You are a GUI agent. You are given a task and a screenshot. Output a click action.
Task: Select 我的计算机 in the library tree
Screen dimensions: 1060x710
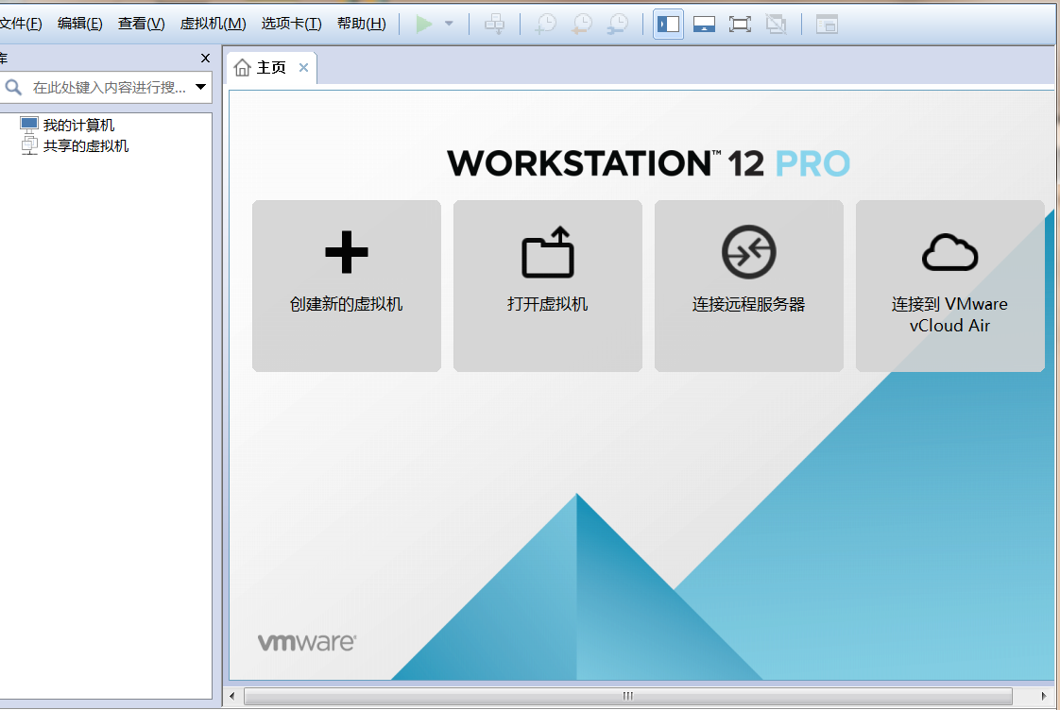click(x=78, y=125)
